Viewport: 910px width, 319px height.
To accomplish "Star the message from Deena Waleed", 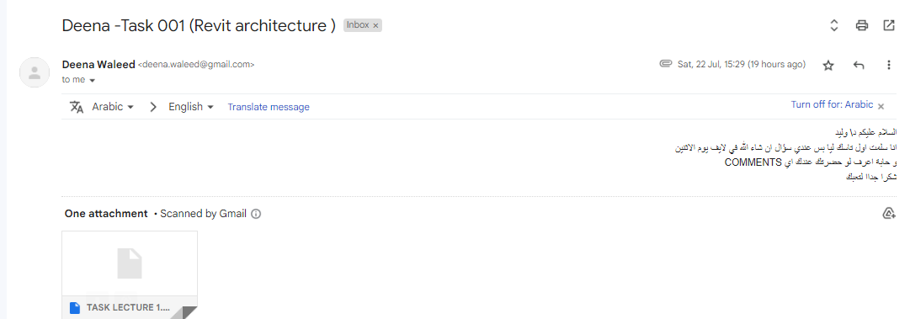I will pyautogui.click(x=828, y=66).
